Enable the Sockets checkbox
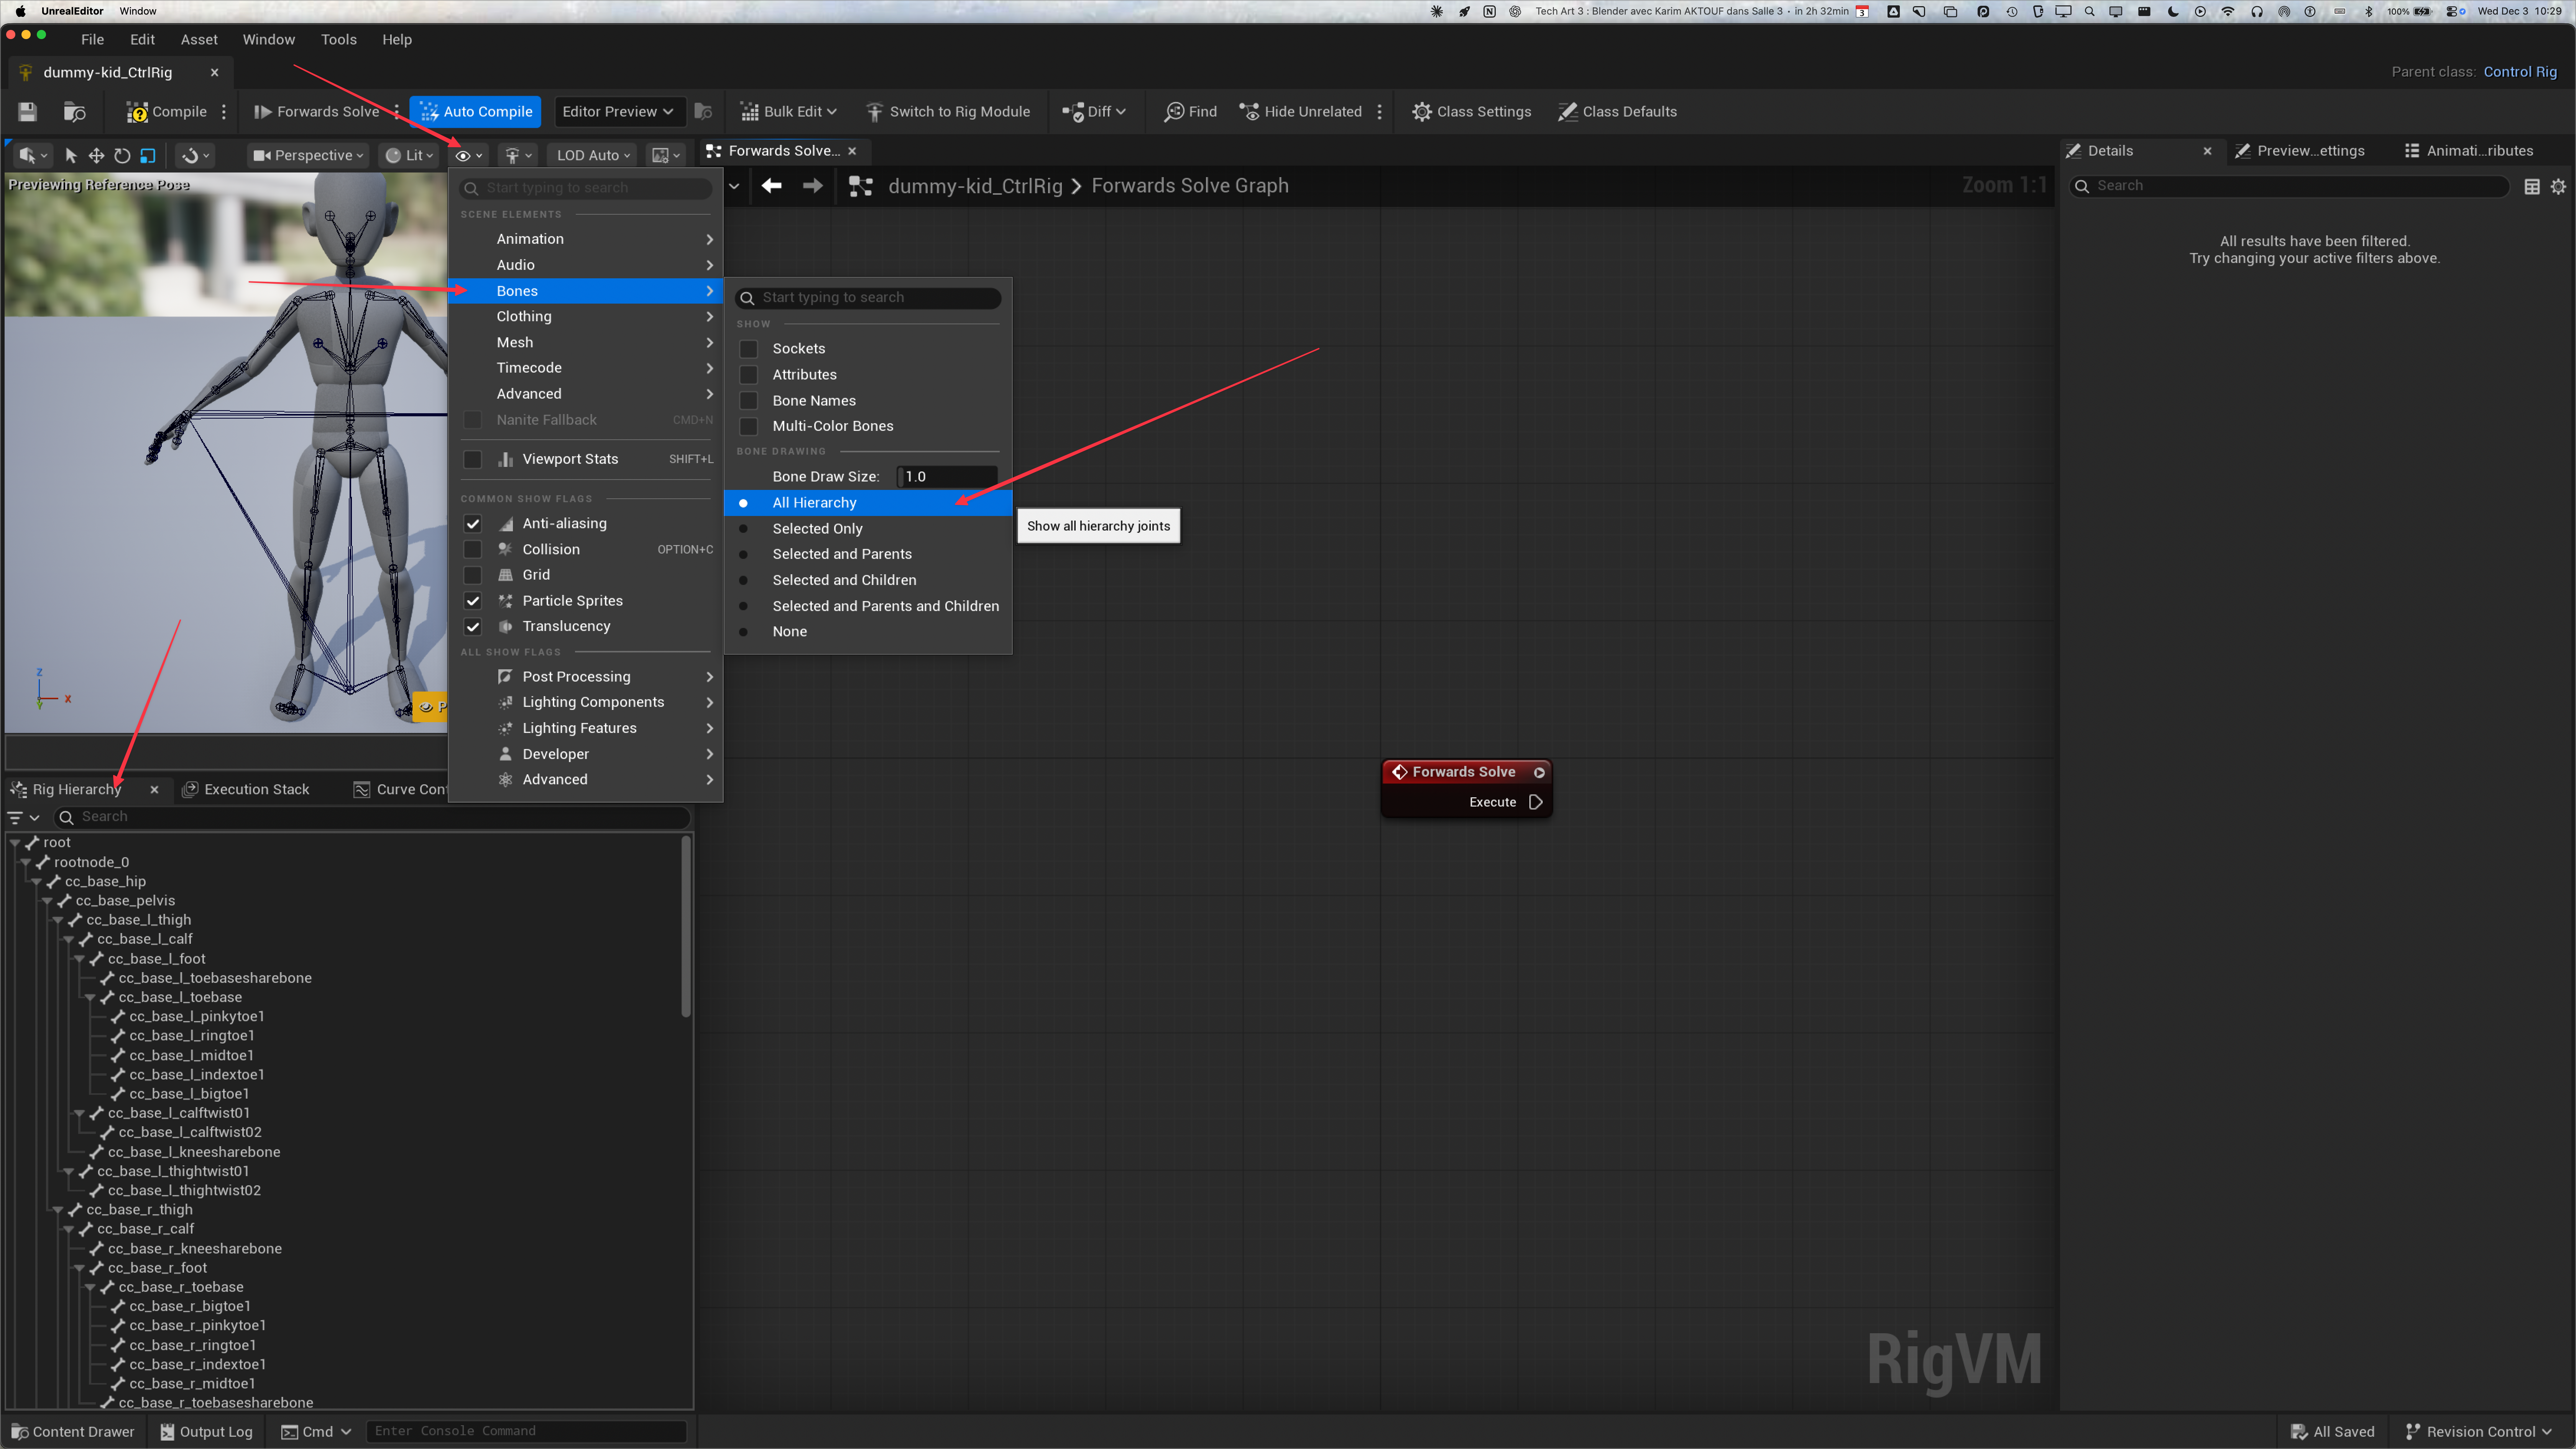Image resolution: width=2576 pixels, height=1449 pixels. pyautogui.click(x=748, y=349)
